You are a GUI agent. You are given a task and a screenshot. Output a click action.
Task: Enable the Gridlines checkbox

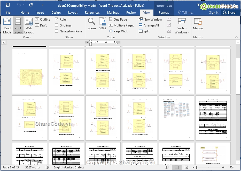pyautogui.click(x=57, y=25)
